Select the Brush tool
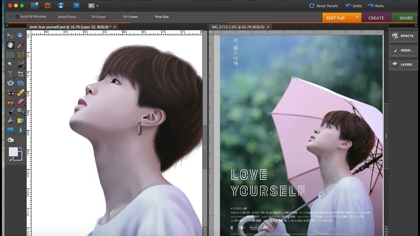This screenshot has height=236, width=420. click(x=10, y=111)
